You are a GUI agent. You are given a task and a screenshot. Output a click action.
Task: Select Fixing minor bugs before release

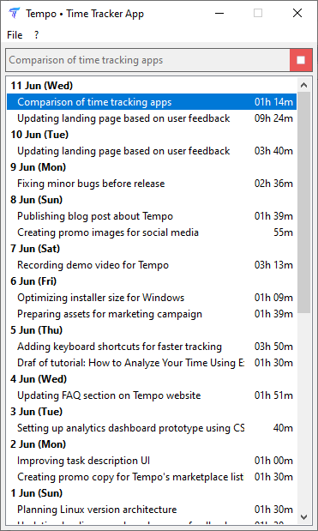tap(152, 184)
